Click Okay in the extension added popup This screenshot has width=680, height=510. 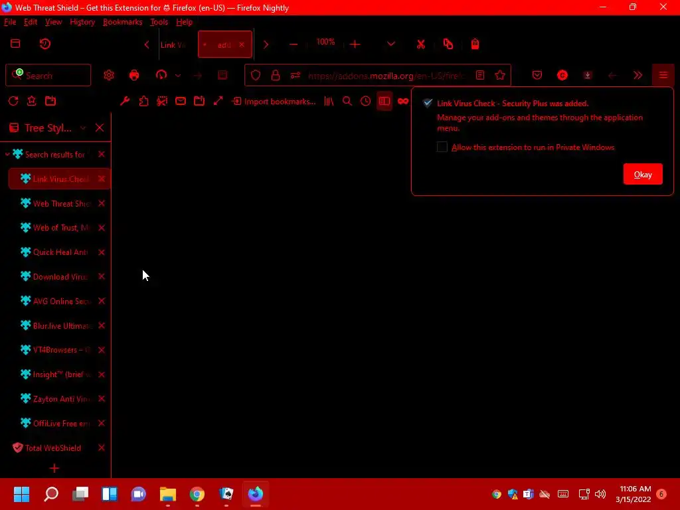click(x=643, y=175)
